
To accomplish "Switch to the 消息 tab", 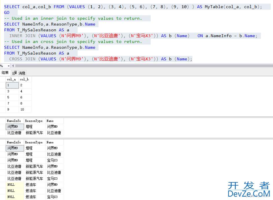I will click(x=19, y=73).
